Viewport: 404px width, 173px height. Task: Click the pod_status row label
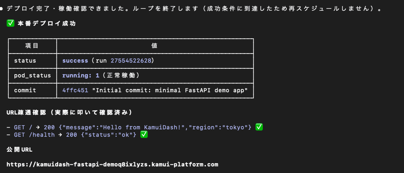pos(33,75)
